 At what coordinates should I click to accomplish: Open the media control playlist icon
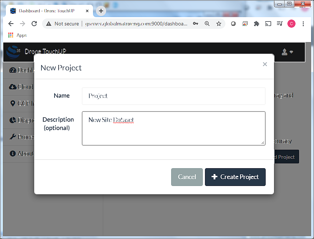279,24
